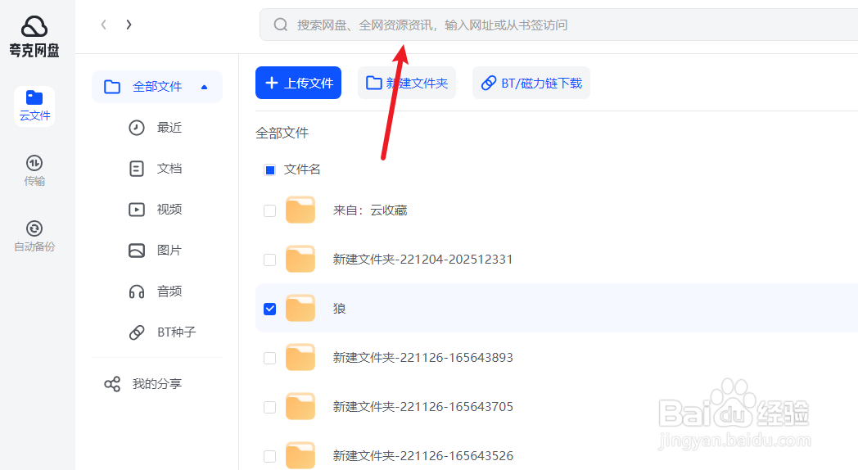Click the 新建文件夹-221126-165643705 file name

click(423, 406)
